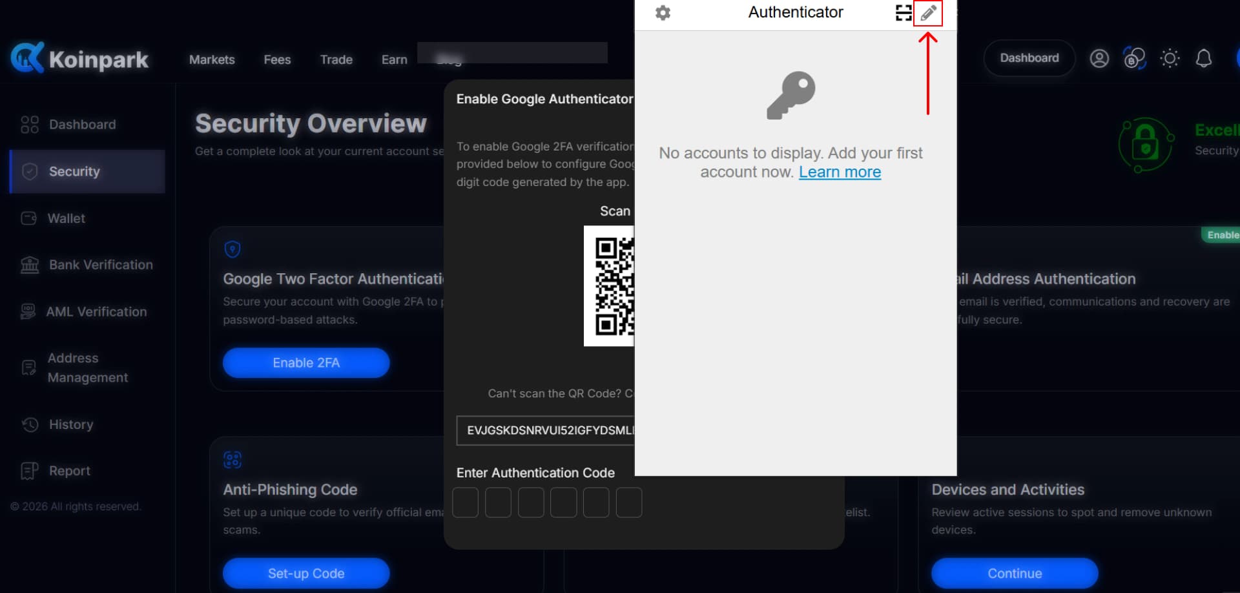The height and width of the screenshot is (593, 1240).
Task: Open the Markets nav item
Action: pos(212,59)
